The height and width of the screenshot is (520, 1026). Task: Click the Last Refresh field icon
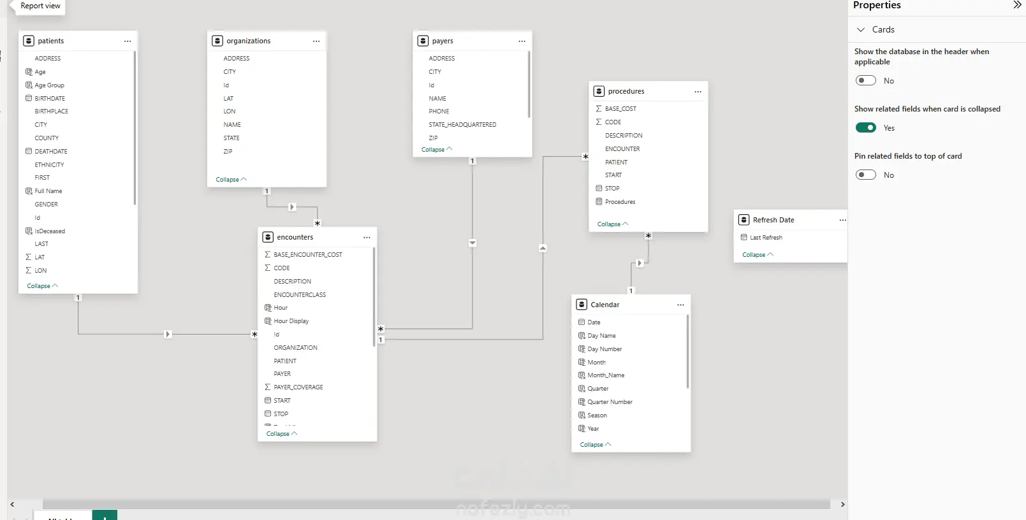click(744, 237)
